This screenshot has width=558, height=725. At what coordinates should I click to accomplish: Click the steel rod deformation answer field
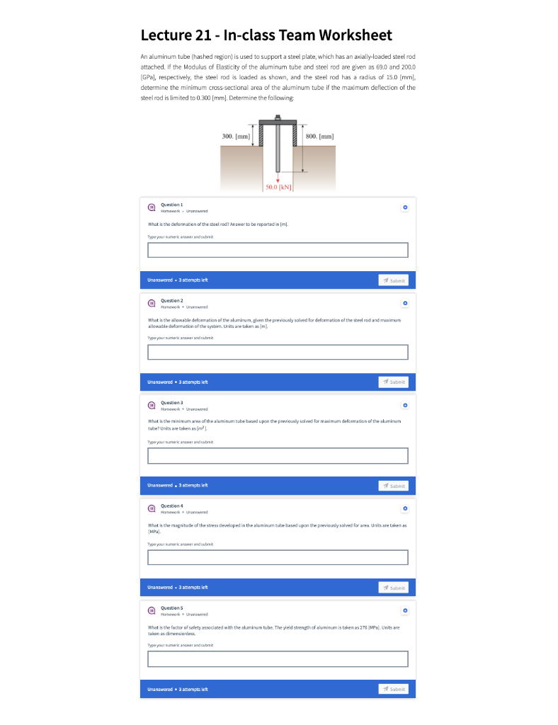(x=278, y=249)
